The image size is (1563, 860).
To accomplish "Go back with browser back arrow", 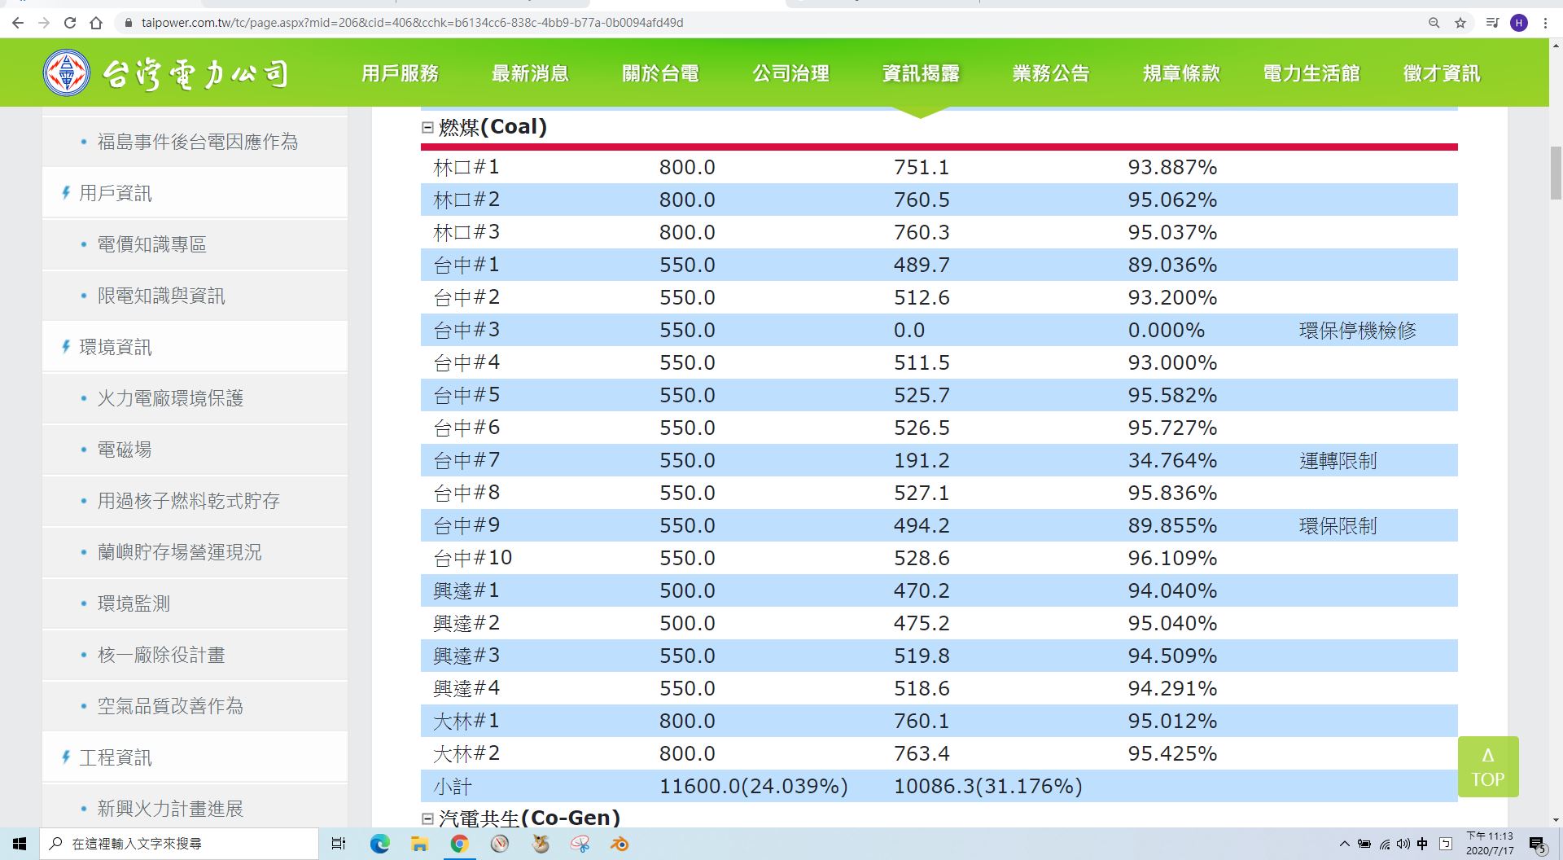I will tap(18, 23).
